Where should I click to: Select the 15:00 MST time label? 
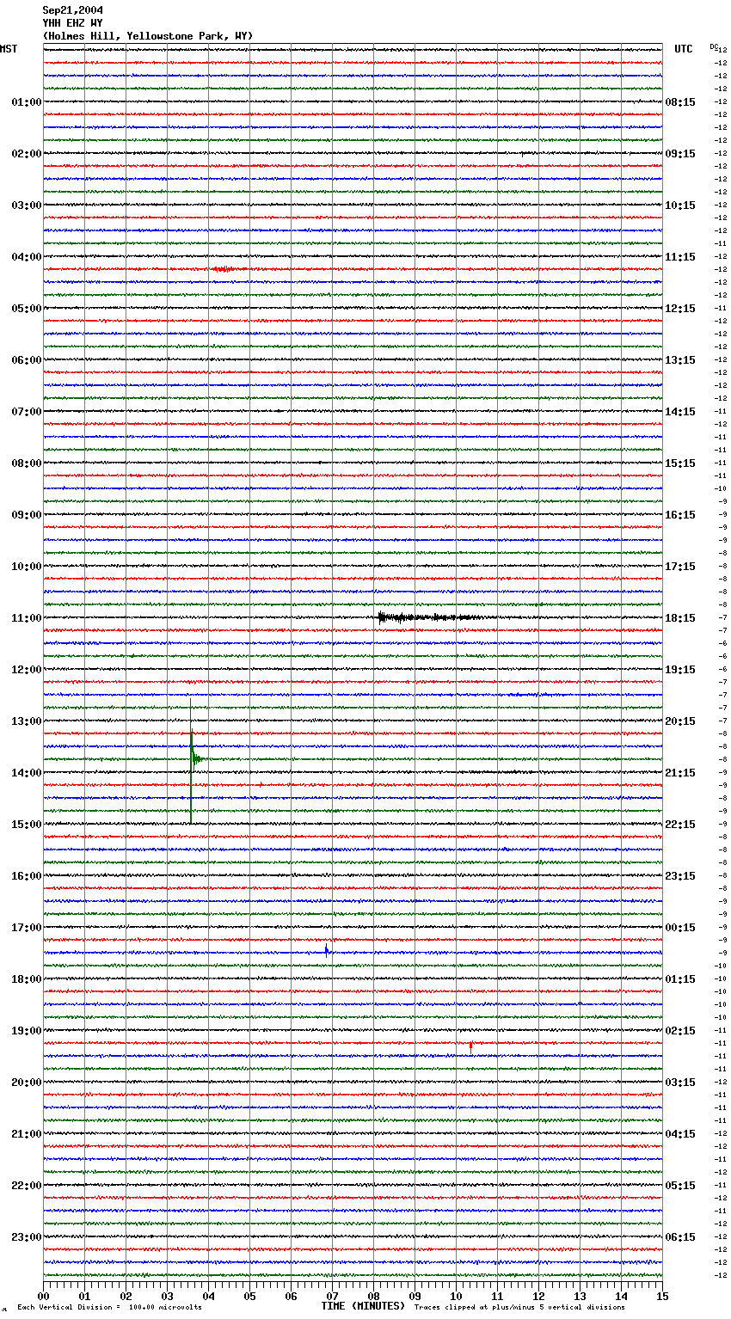point(27,825)
